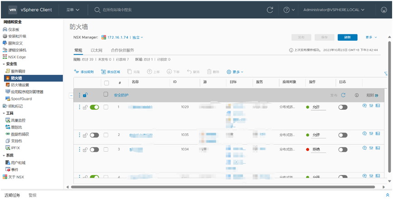This screenshot has width=393, height=200.
Task: Open the 警报 tab at bottom
Action: (x=33, y=195)
